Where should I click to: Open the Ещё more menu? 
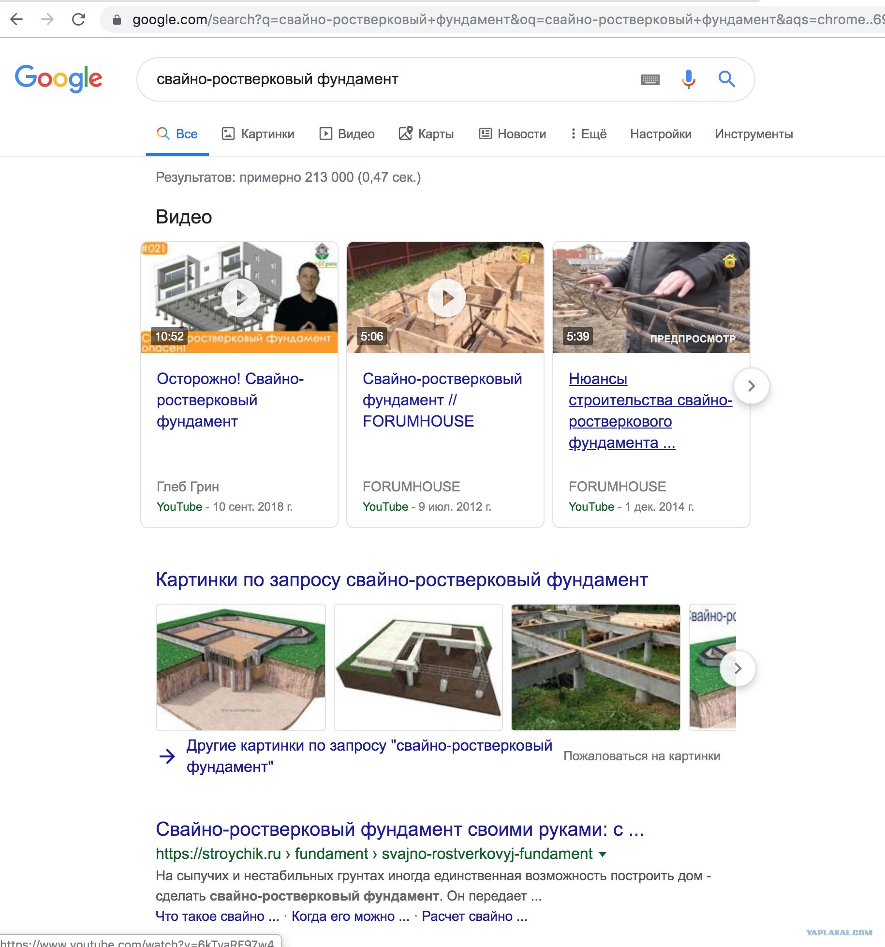click(x=589, y=134)
